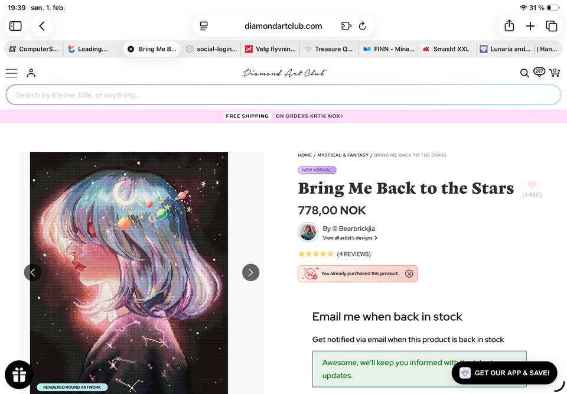
Task: Open the chat bubble with 287 badge
Action: coord(539,72)
